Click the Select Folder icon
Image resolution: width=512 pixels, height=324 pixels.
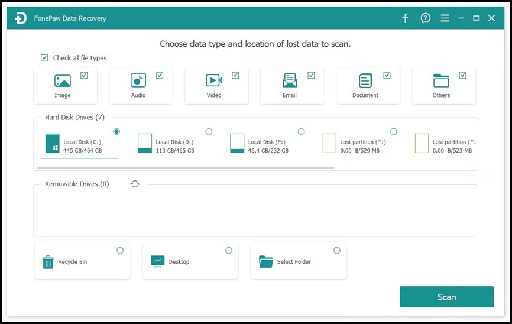click(266, 261)
